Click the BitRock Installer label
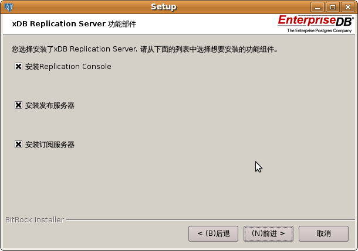Screen dimensions: 358x251 click(x=35, y=220)
